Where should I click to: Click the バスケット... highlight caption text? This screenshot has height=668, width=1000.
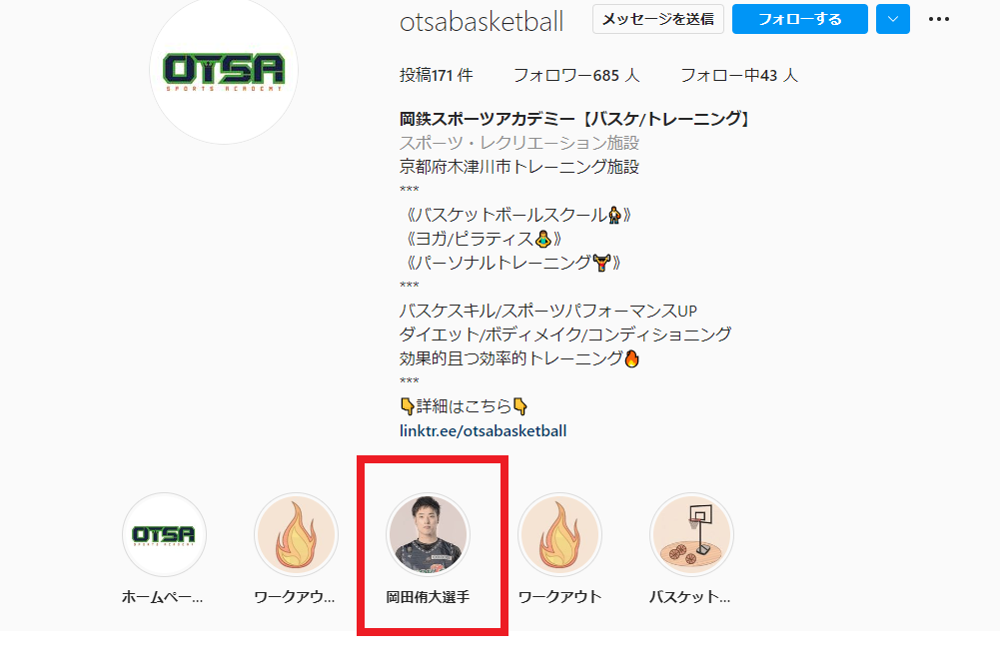pyautogui.click(x=690, y=597)
